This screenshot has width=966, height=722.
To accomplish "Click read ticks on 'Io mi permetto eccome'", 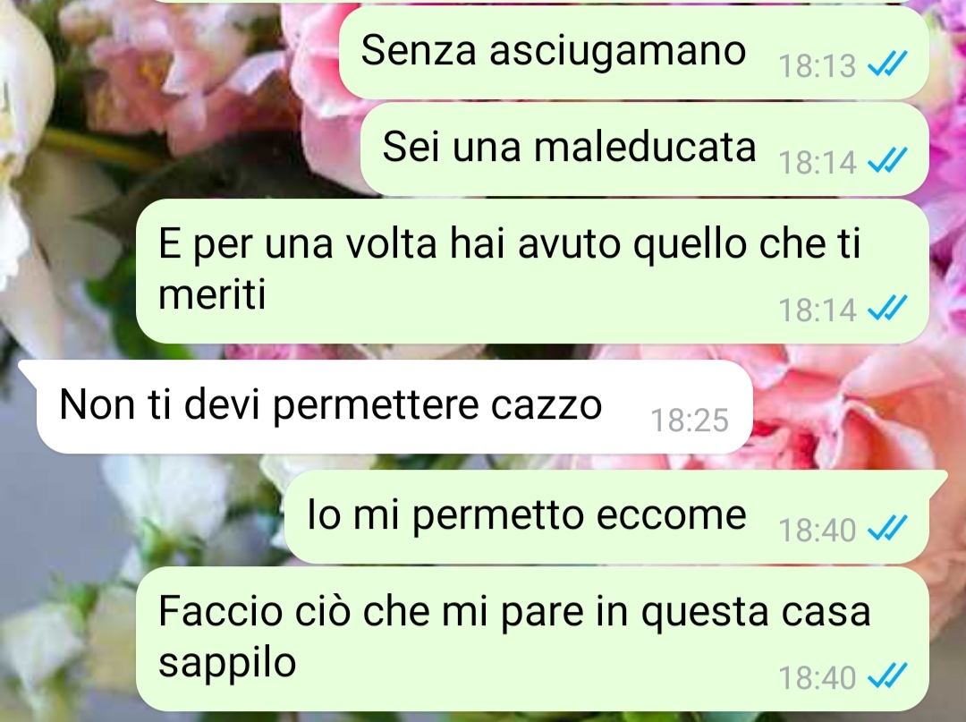I will point(887,528).
